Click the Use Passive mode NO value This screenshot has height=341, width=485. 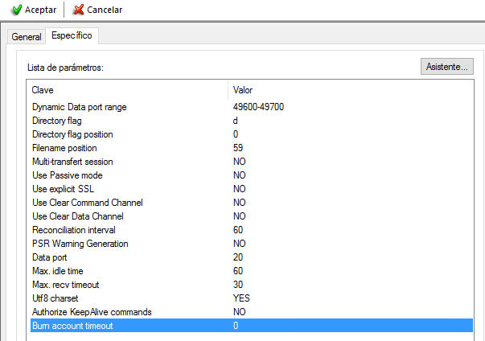coord(239,175)
